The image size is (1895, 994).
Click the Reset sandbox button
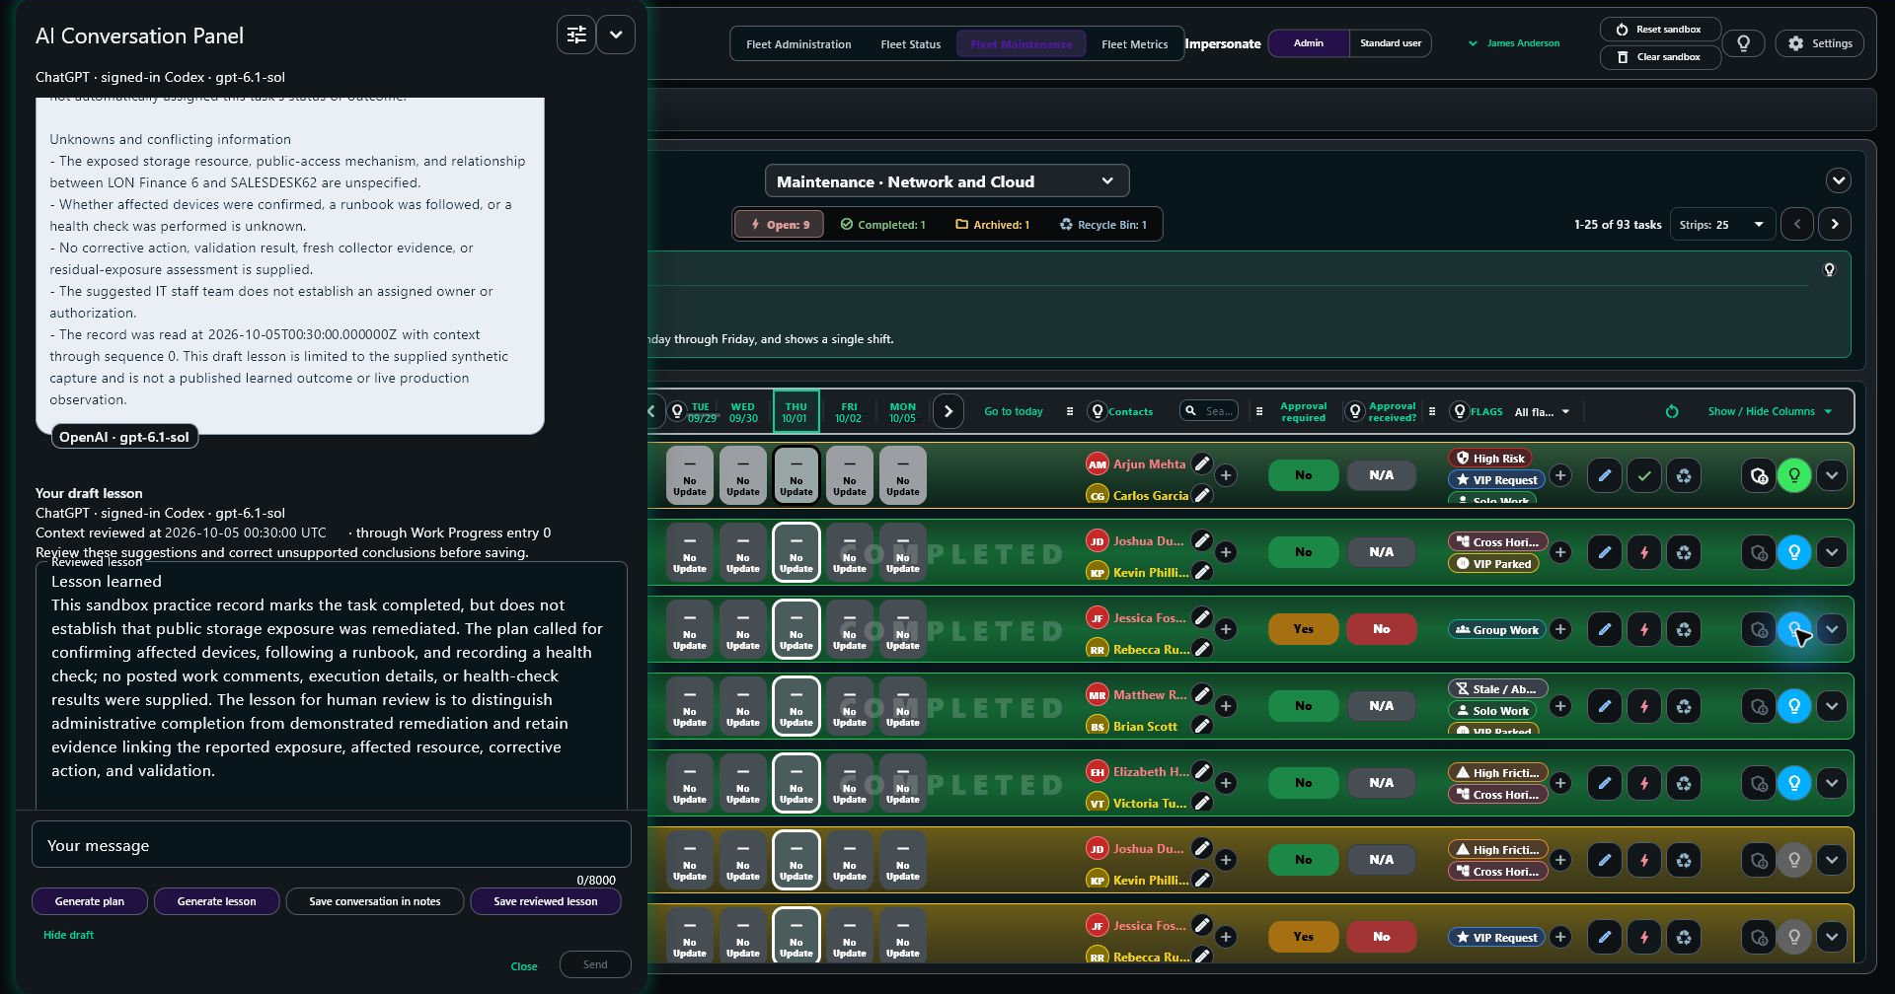(x=1659, y=30)
